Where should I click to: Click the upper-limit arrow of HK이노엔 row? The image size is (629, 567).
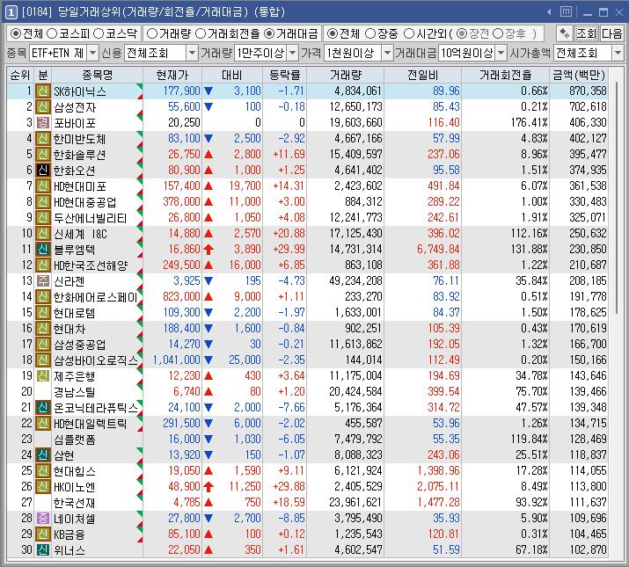point(208,487)
